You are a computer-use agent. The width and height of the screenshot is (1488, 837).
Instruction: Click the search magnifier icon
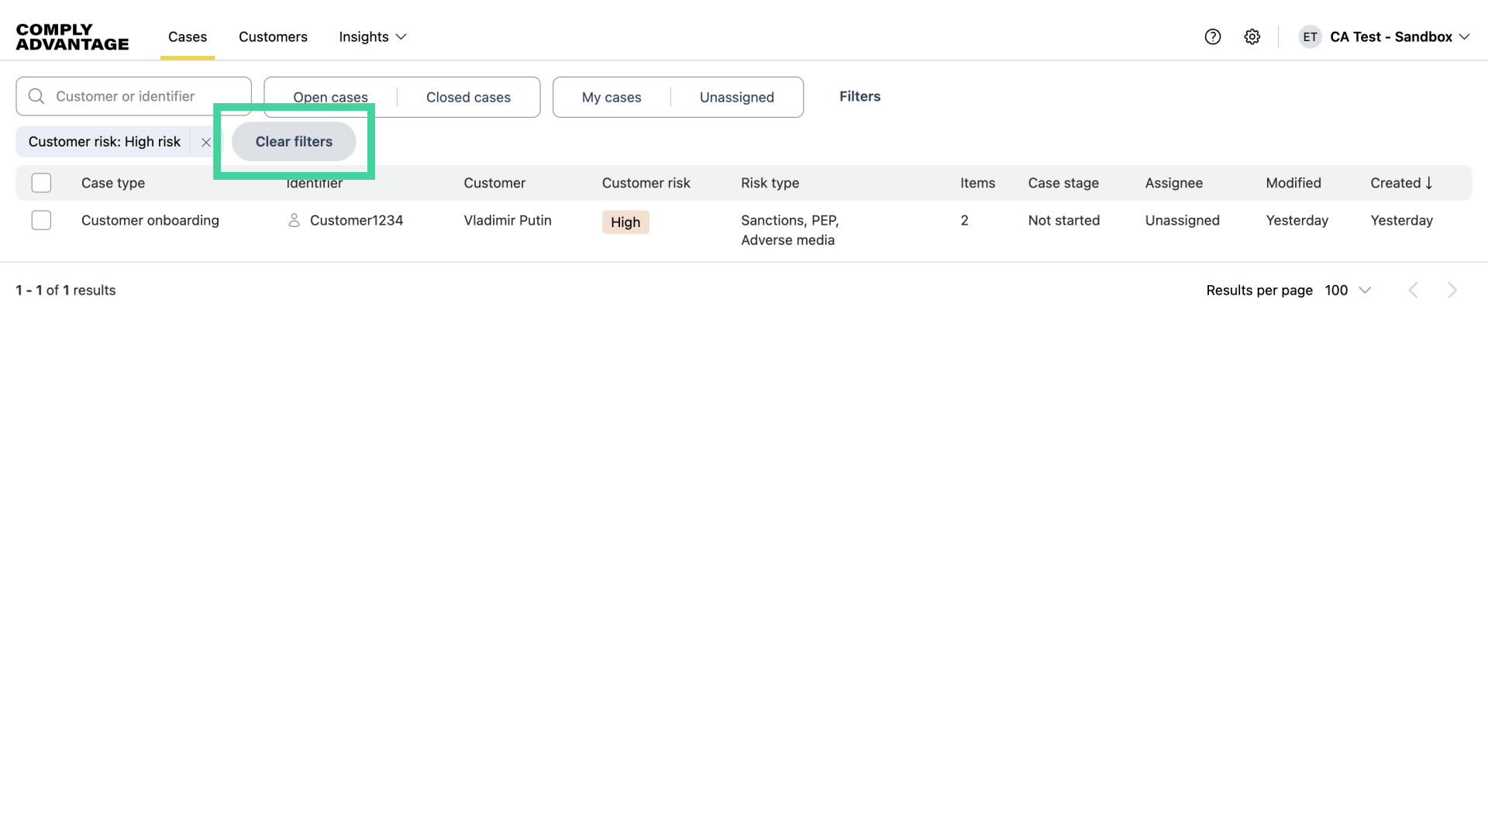[36, 96]
